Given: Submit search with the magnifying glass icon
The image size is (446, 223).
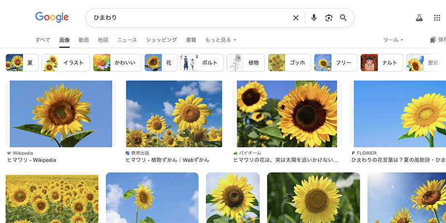Looking at the screenshot, I should [343, 18].
